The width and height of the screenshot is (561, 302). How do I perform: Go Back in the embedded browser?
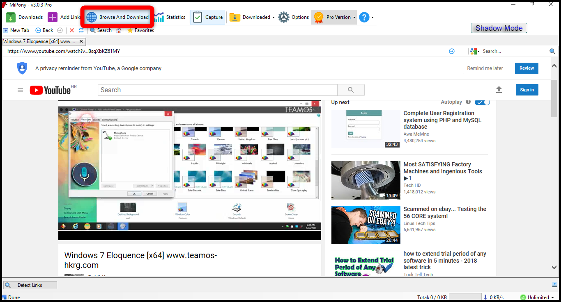tap(44, 30)
